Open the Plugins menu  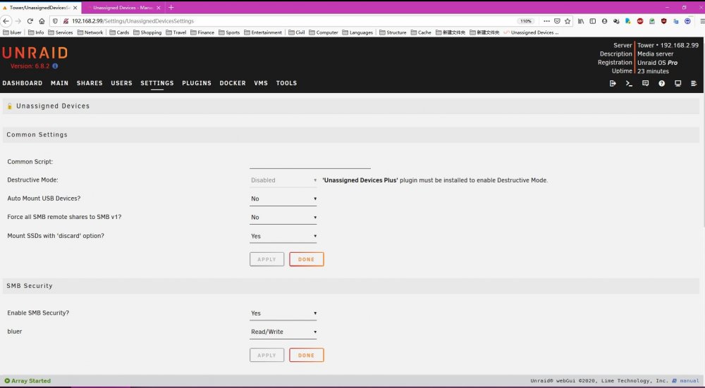197,83
